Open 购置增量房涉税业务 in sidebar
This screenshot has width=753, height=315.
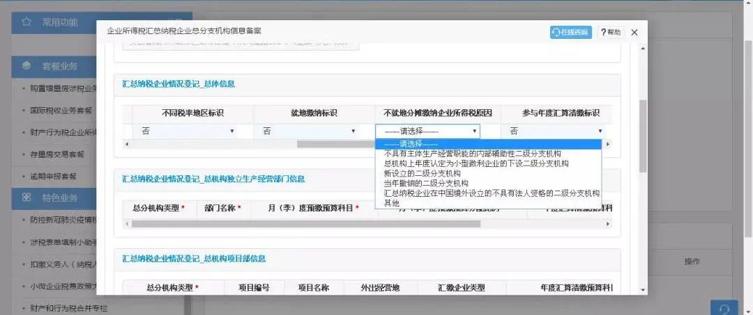63,88
